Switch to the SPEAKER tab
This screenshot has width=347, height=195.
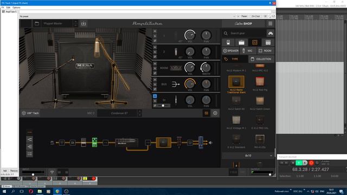tap(230, 50)
